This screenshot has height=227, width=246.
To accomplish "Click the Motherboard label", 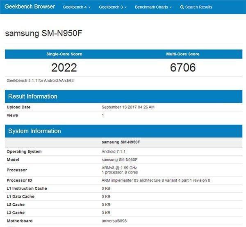I will click(x=20, y=221).
